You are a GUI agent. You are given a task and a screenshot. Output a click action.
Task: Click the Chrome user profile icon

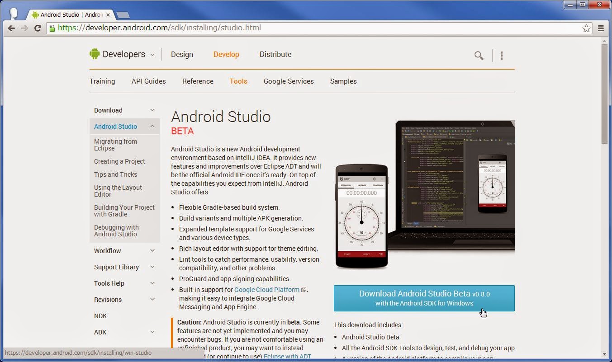point(14,14)
